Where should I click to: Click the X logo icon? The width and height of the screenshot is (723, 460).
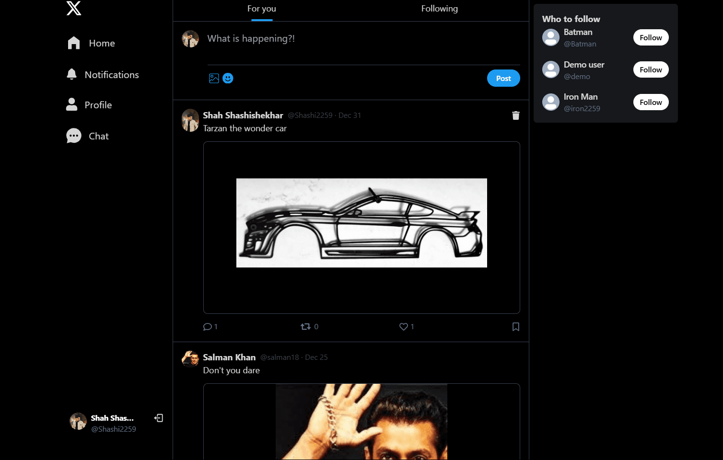pos(74,8)
